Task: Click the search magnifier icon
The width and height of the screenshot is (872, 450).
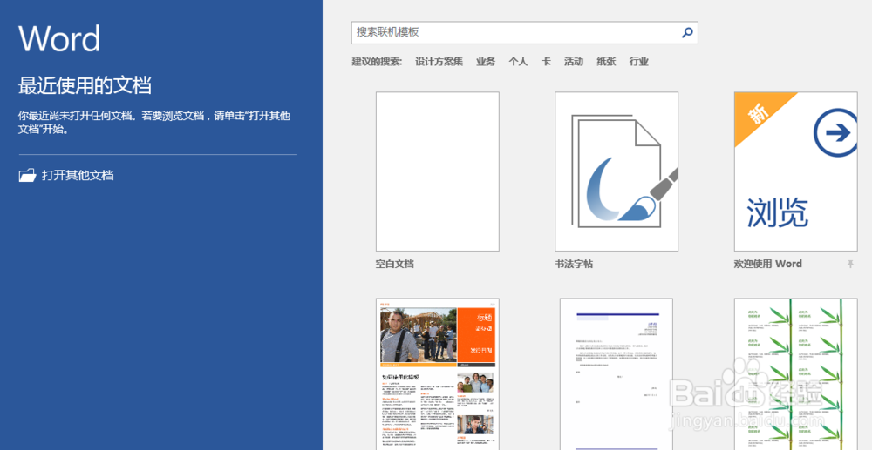Action: pyautogui.click(x=687, y=33)
